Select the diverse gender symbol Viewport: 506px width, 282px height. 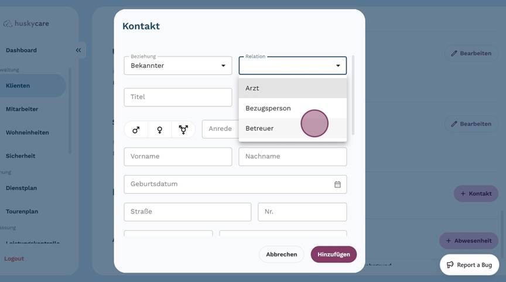pyautogui.click(x=183, y=130)
